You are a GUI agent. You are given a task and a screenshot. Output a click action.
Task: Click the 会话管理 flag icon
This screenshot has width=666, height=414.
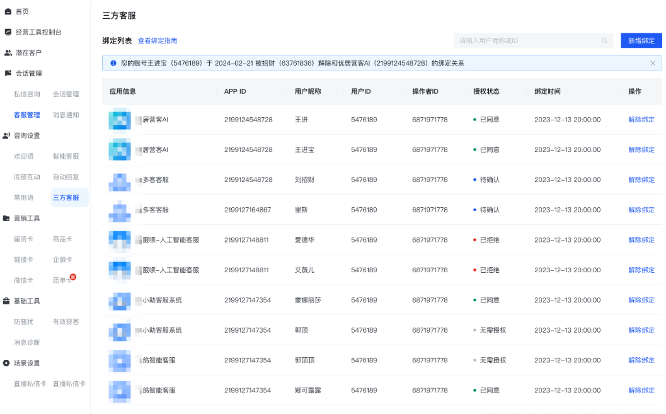pyautogui.click(x=8, y=73)
